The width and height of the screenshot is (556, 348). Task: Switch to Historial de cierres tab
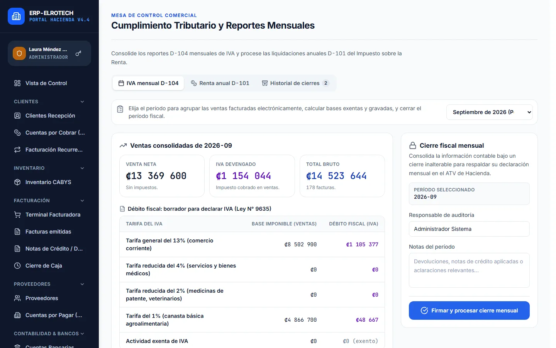[x=295, y=83]
